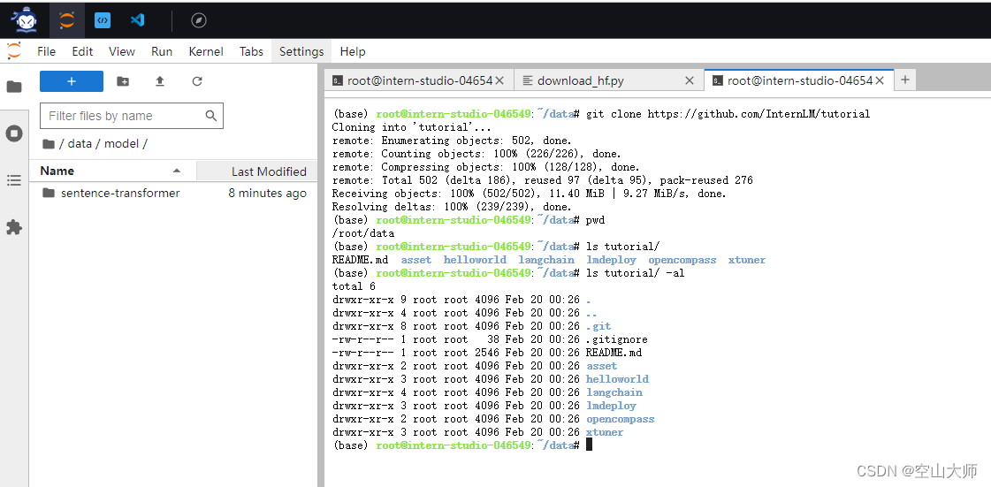Go to the root folder icon in the breadcrumb

[48, 143]
